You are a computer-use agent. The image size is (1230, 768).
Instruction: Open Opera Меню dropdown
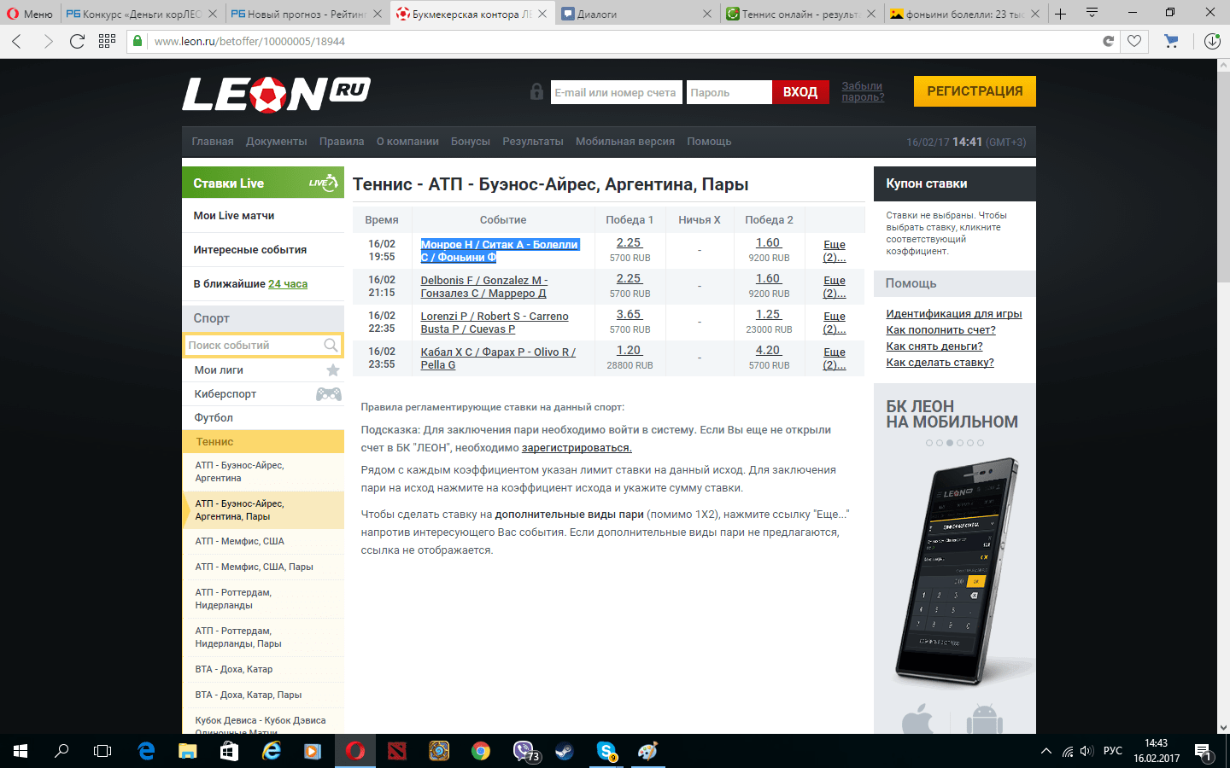tap(30, 14)
